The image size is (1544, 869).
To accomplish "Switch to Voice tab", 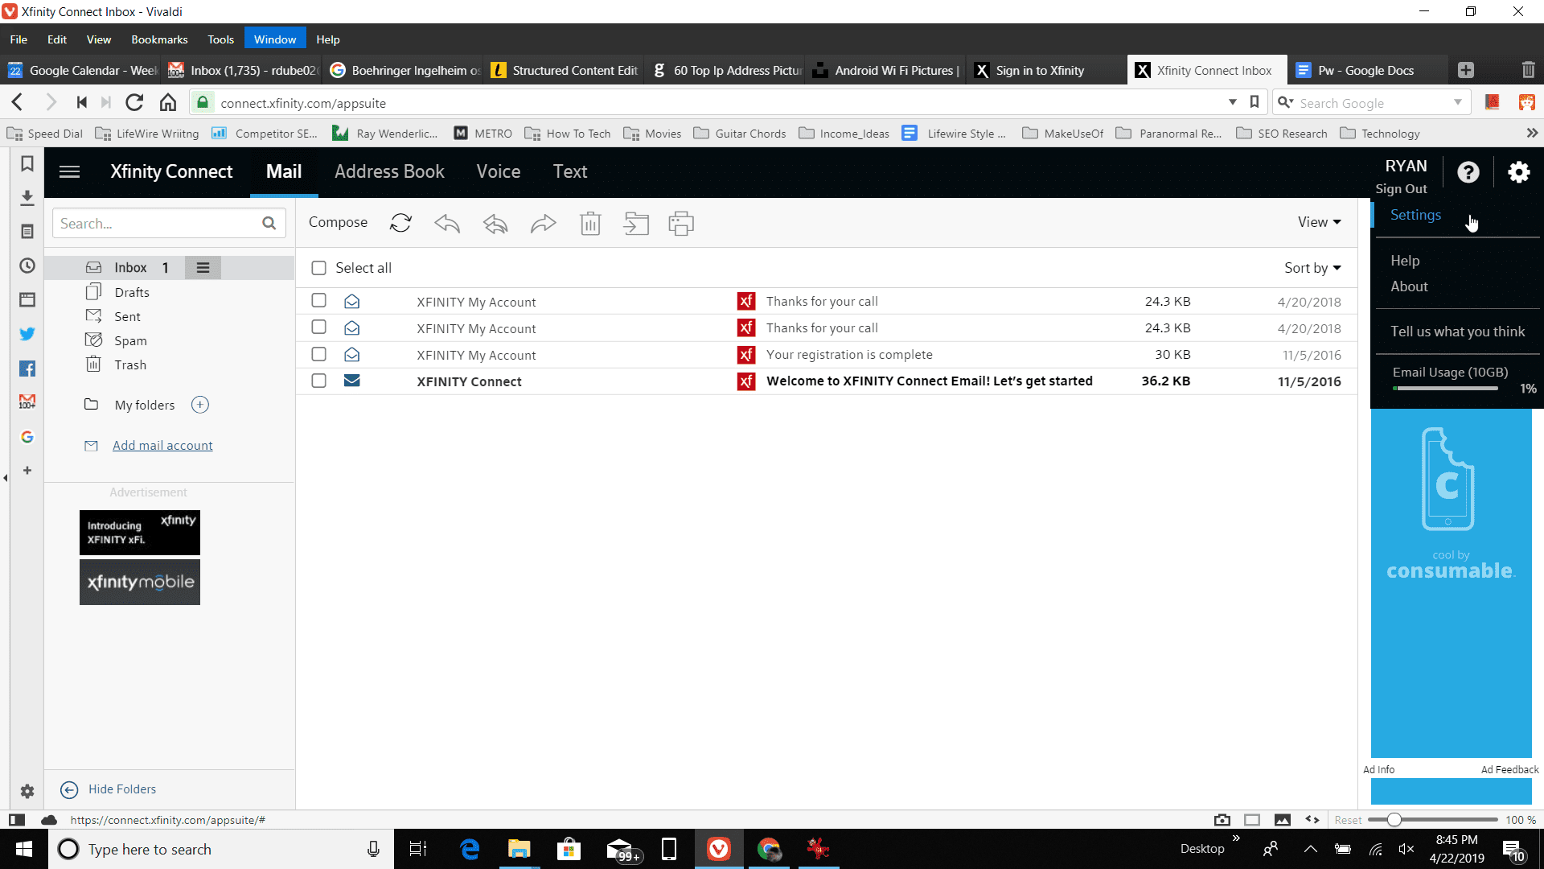I will click(499, 171).
